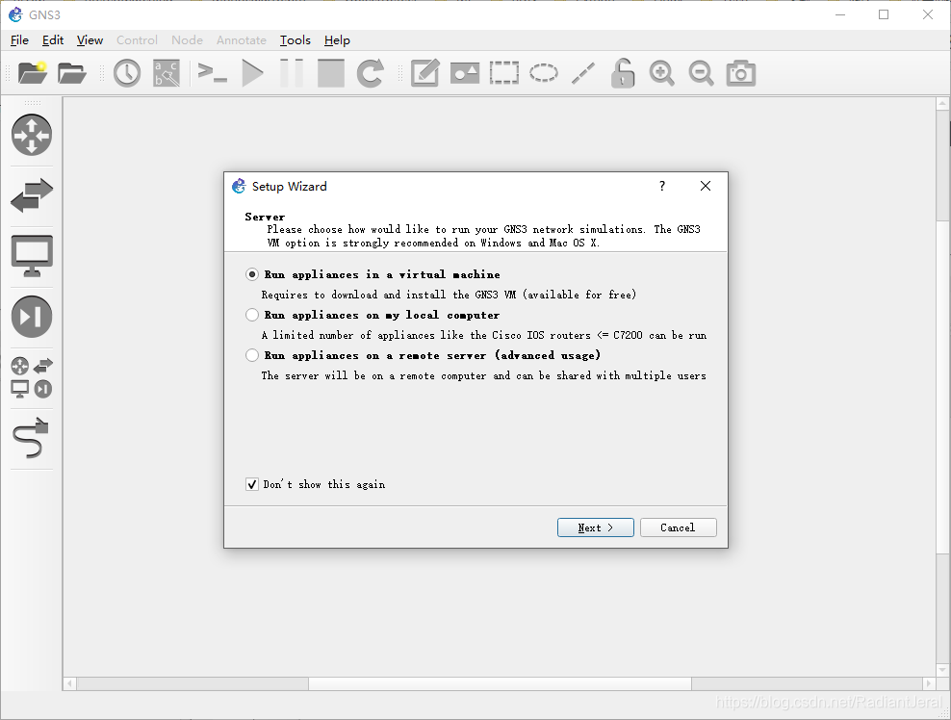Screen dimensions: 951x720
Task: Toggle the lock/unlock items padlock icon
Action: point(622,73)
